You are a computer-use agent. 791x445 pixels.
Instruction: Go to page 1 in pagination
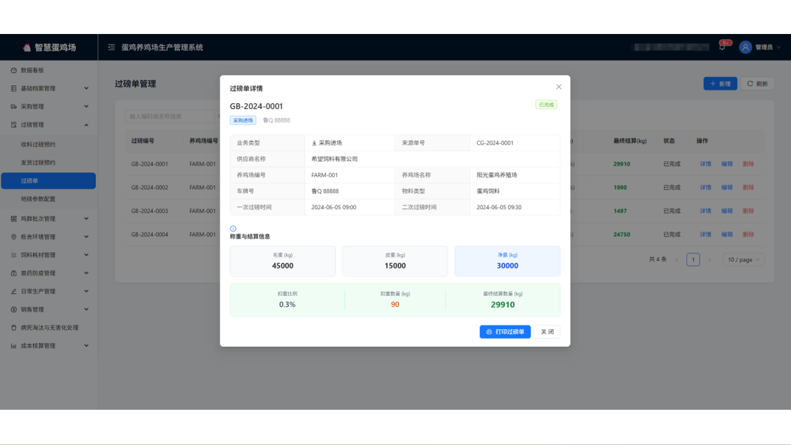click(x=693, y=260)
